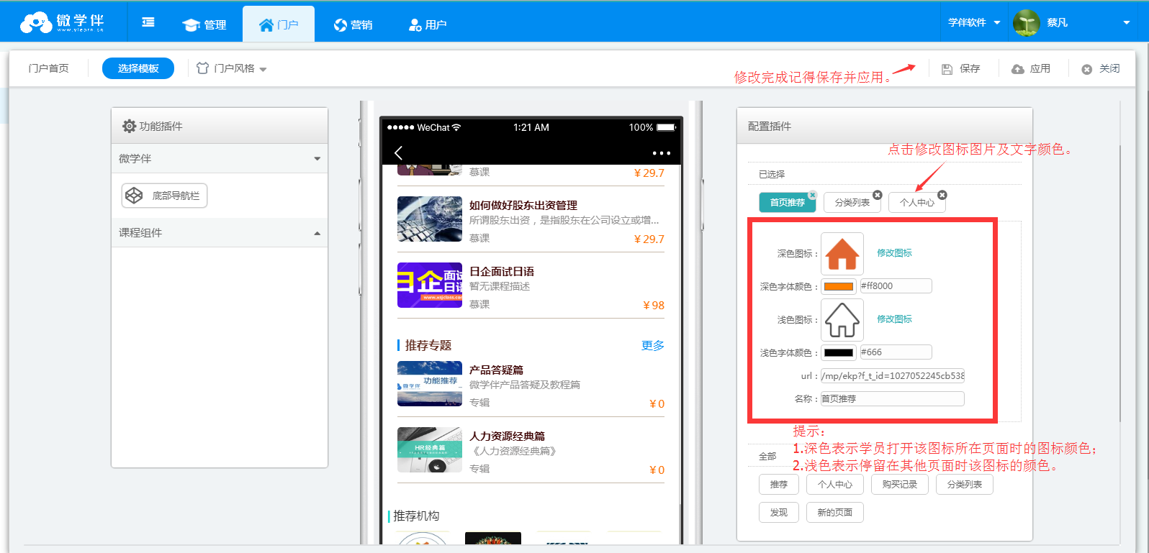Click the 微学伴 cloud logo
This screenshot has width=1149, height=553.
(62, 23)
